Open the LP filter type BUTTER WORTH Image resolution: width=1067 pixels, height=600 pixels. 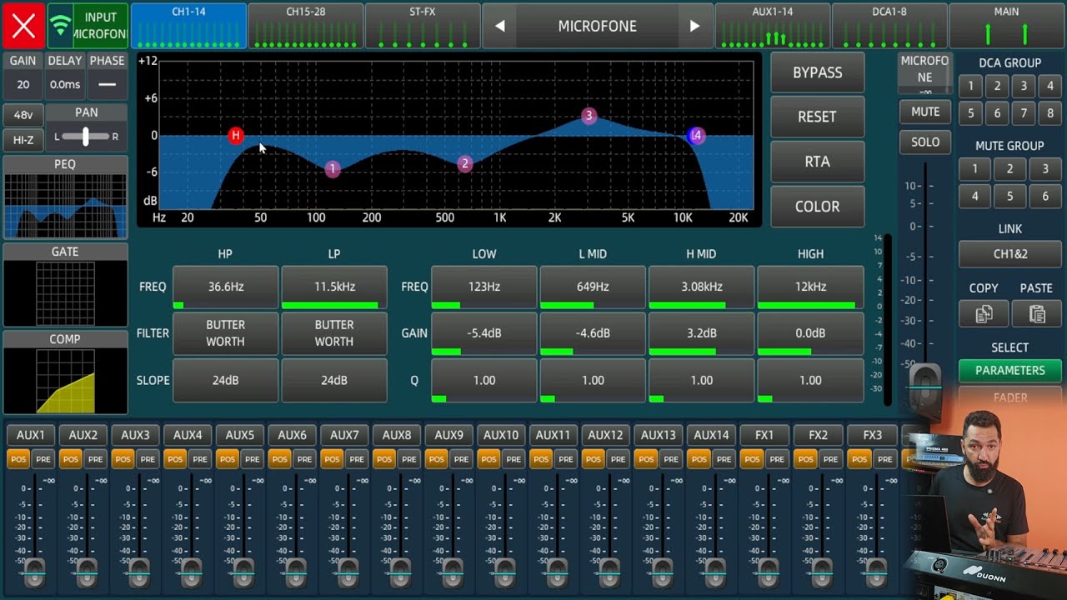pos(334,333)
